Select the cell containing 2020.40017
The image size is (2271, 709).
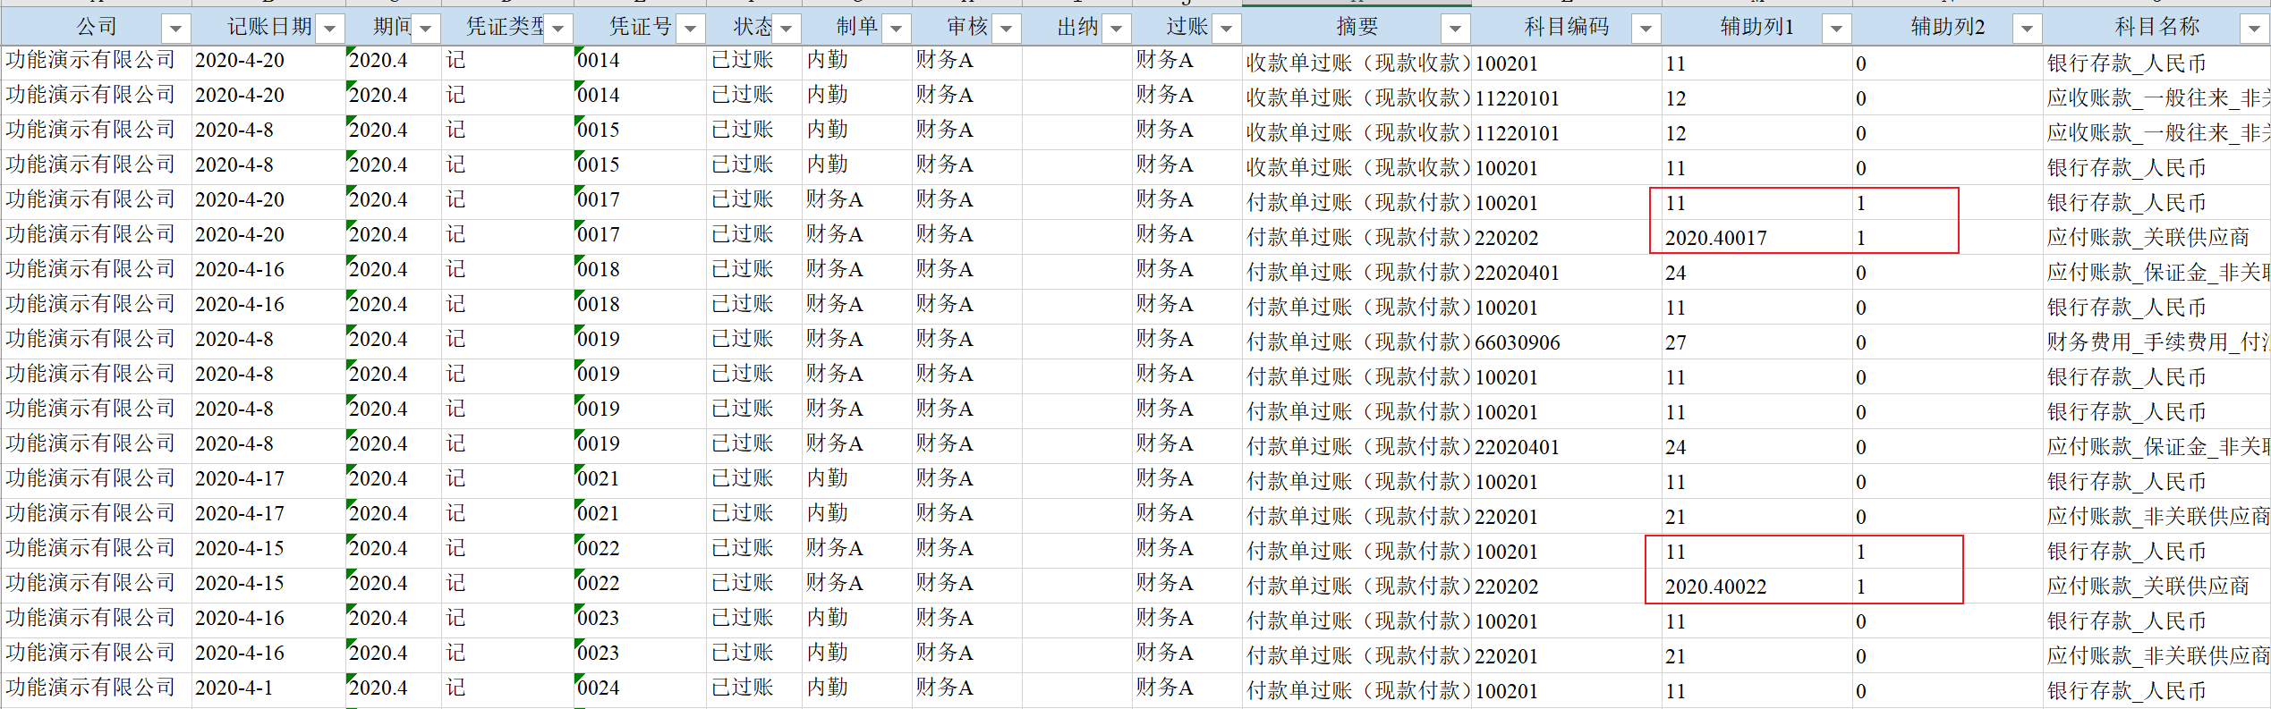pyautogui.click(x=1754, y=238)
